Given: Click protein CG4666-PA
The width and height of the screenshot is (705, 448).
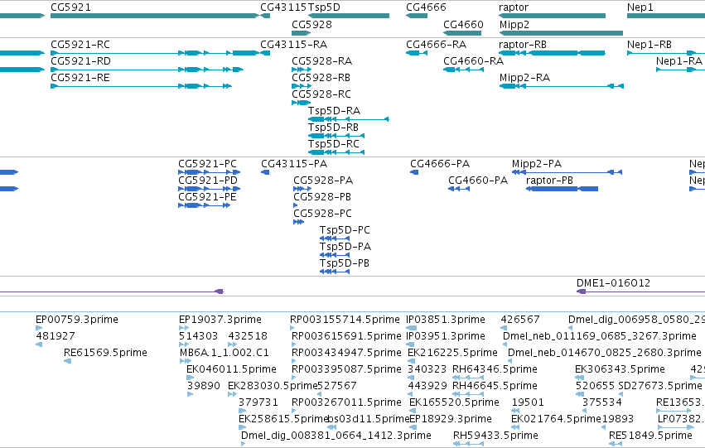Looking at the screenshot, I should pyautogui.click(x=414, y=172).
